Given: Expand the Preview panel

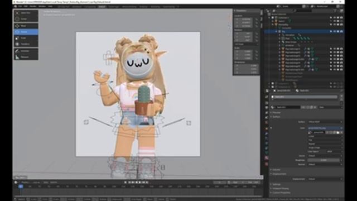Looking at the screenshot, I should pyautogui.click(x=277, y=113).
